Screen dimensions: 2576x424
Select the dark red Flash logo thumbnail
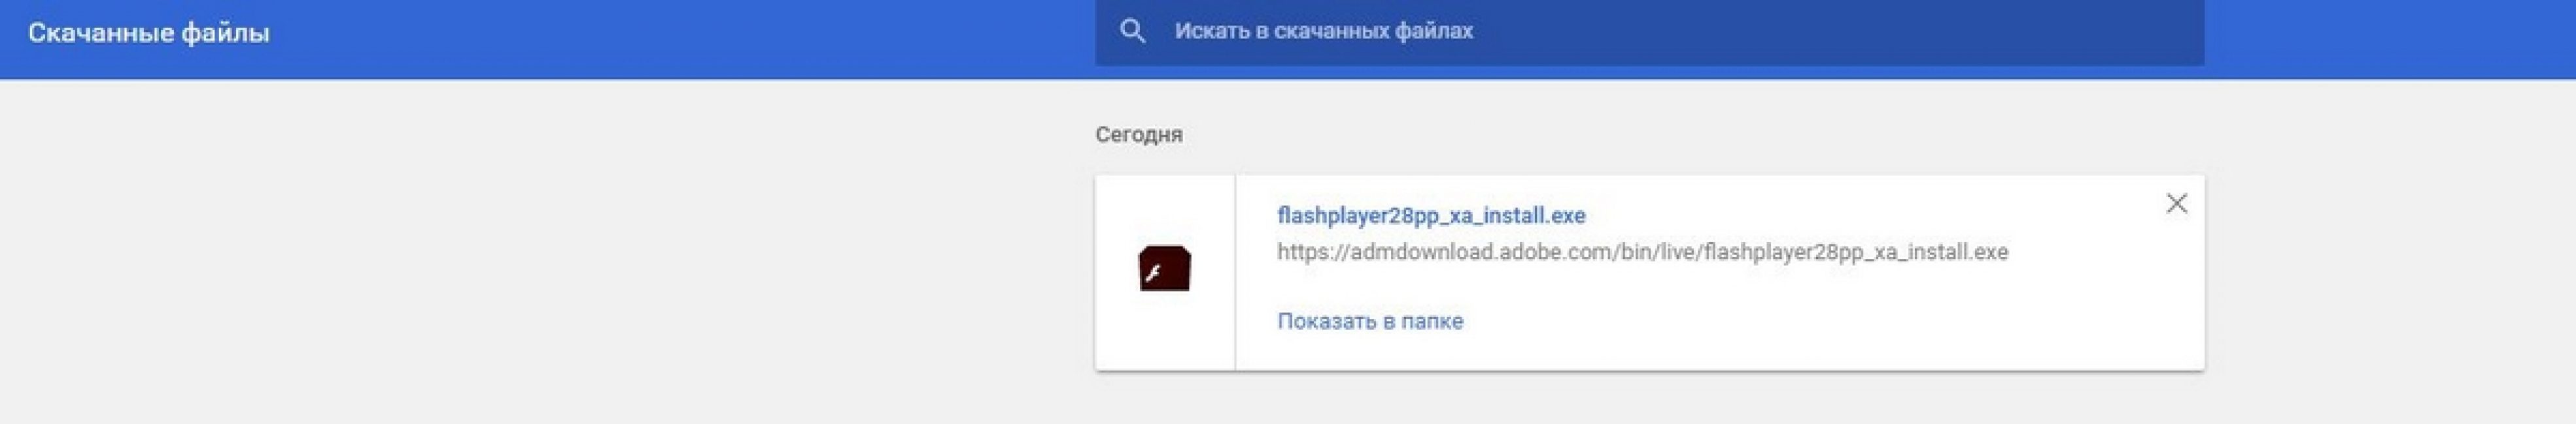click(1164, 268)
